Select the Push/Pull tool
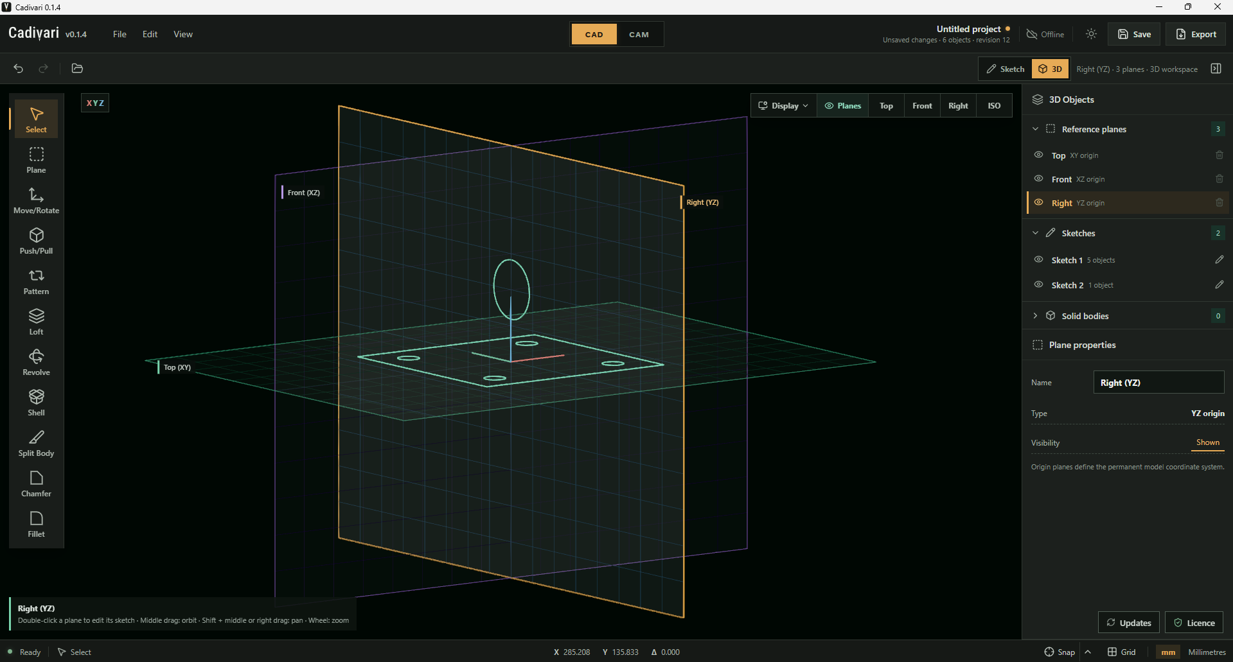The height and width of the screenshot is (662, 1233). [36, 241]
